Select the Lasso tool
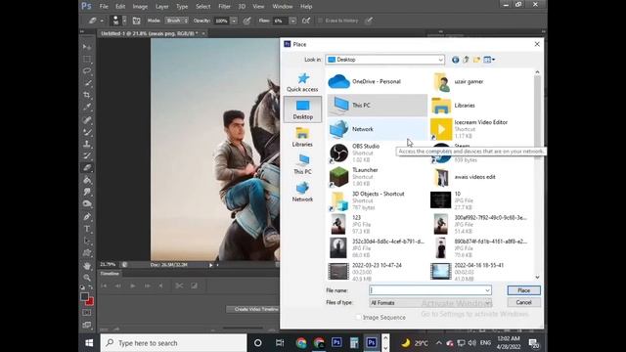This screenshot has width=626, height=352. coord(87,71)
